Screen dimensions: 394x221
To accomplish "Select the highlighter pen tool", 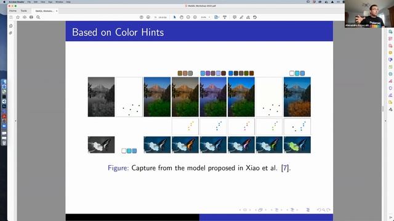I will 241,17.
